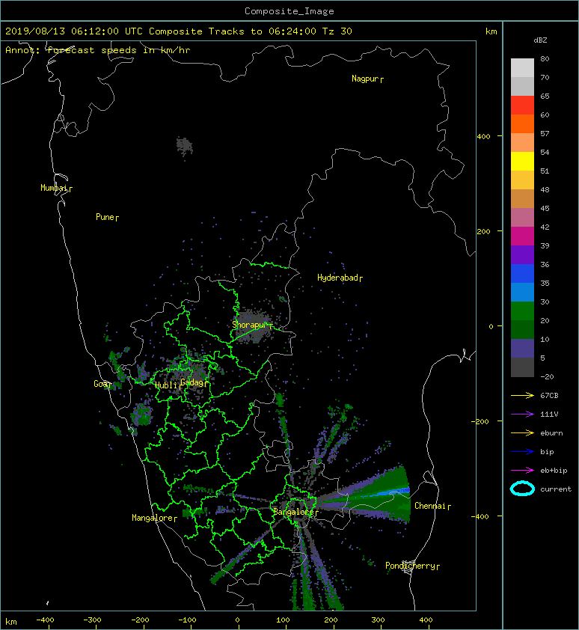This screenshot has width=579, height=630.
Task: Click the Mangalore city label
Action: click(154, 519)
